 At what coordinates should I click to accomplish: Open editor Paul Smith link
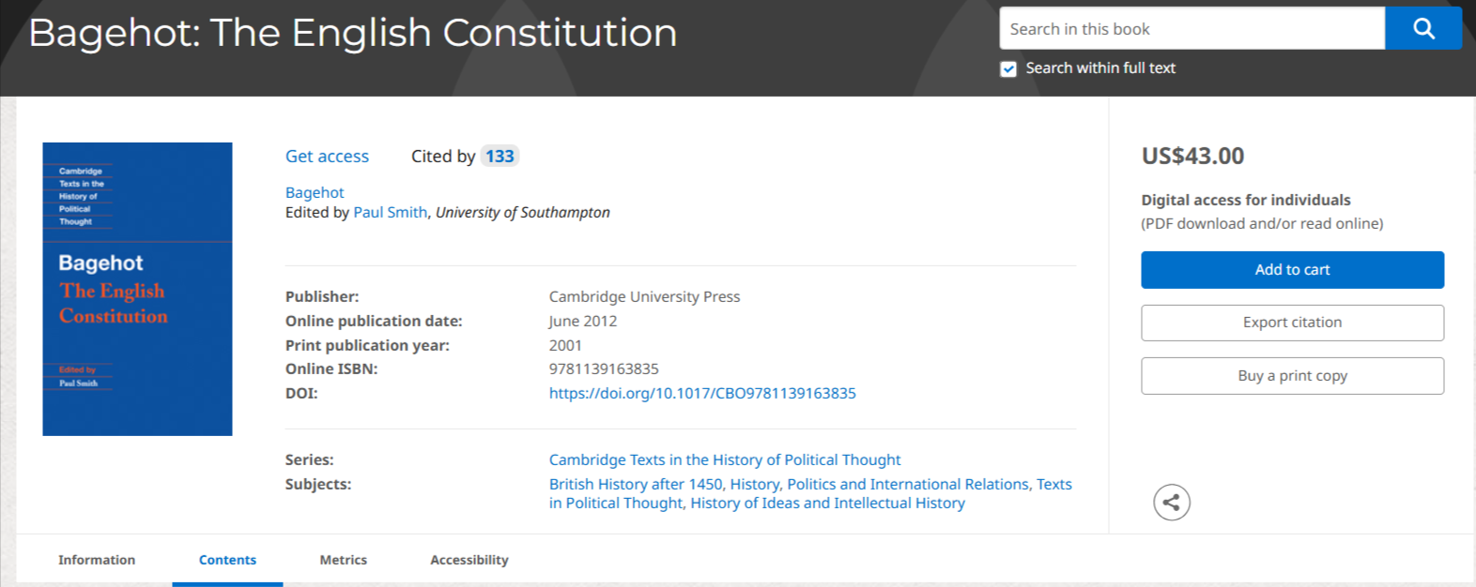tap(390, 213)
